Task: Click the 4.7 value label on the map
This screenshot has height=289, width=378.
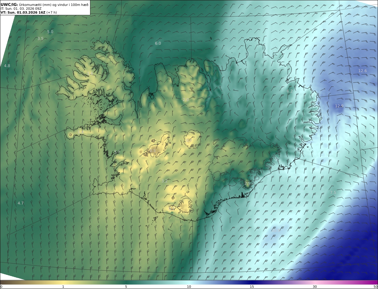Action: pyautogui.click(x=21, y=203)
